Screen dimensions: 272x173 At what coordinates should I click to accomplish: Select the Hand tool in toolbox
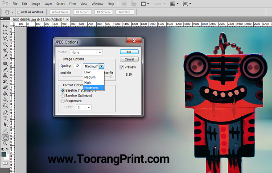(x=5, y=137)
